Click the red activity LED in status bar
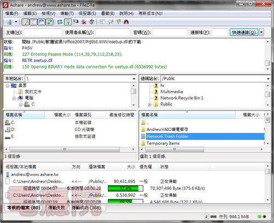This screenshot has height=223, width=274. point(264,216)
